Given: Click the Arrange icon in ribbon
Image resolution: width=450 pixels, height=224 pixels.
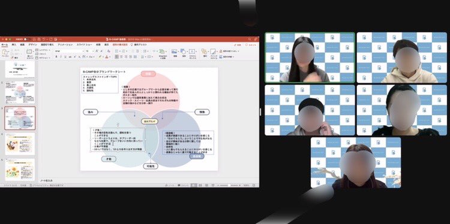Looking at the screenshot, I should 204,52.
